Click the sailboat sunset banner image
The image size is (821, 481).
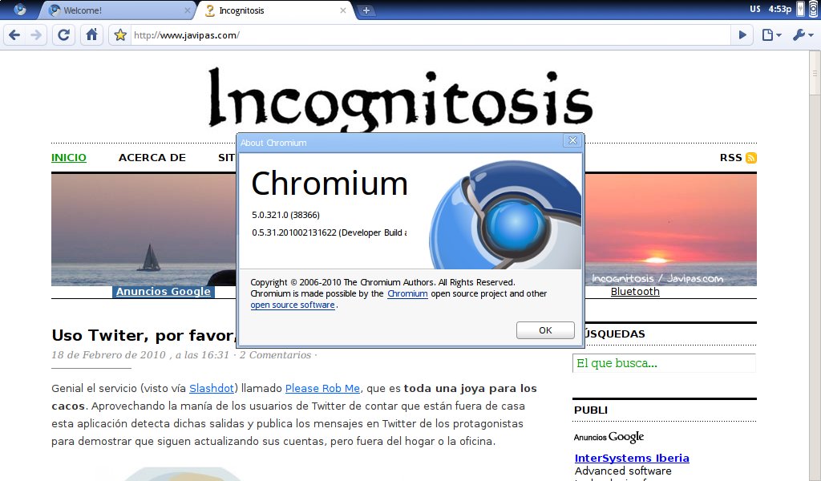(144, 230)
